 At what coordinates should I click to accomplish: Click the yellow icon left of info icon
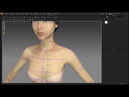[x=106, y=14]
